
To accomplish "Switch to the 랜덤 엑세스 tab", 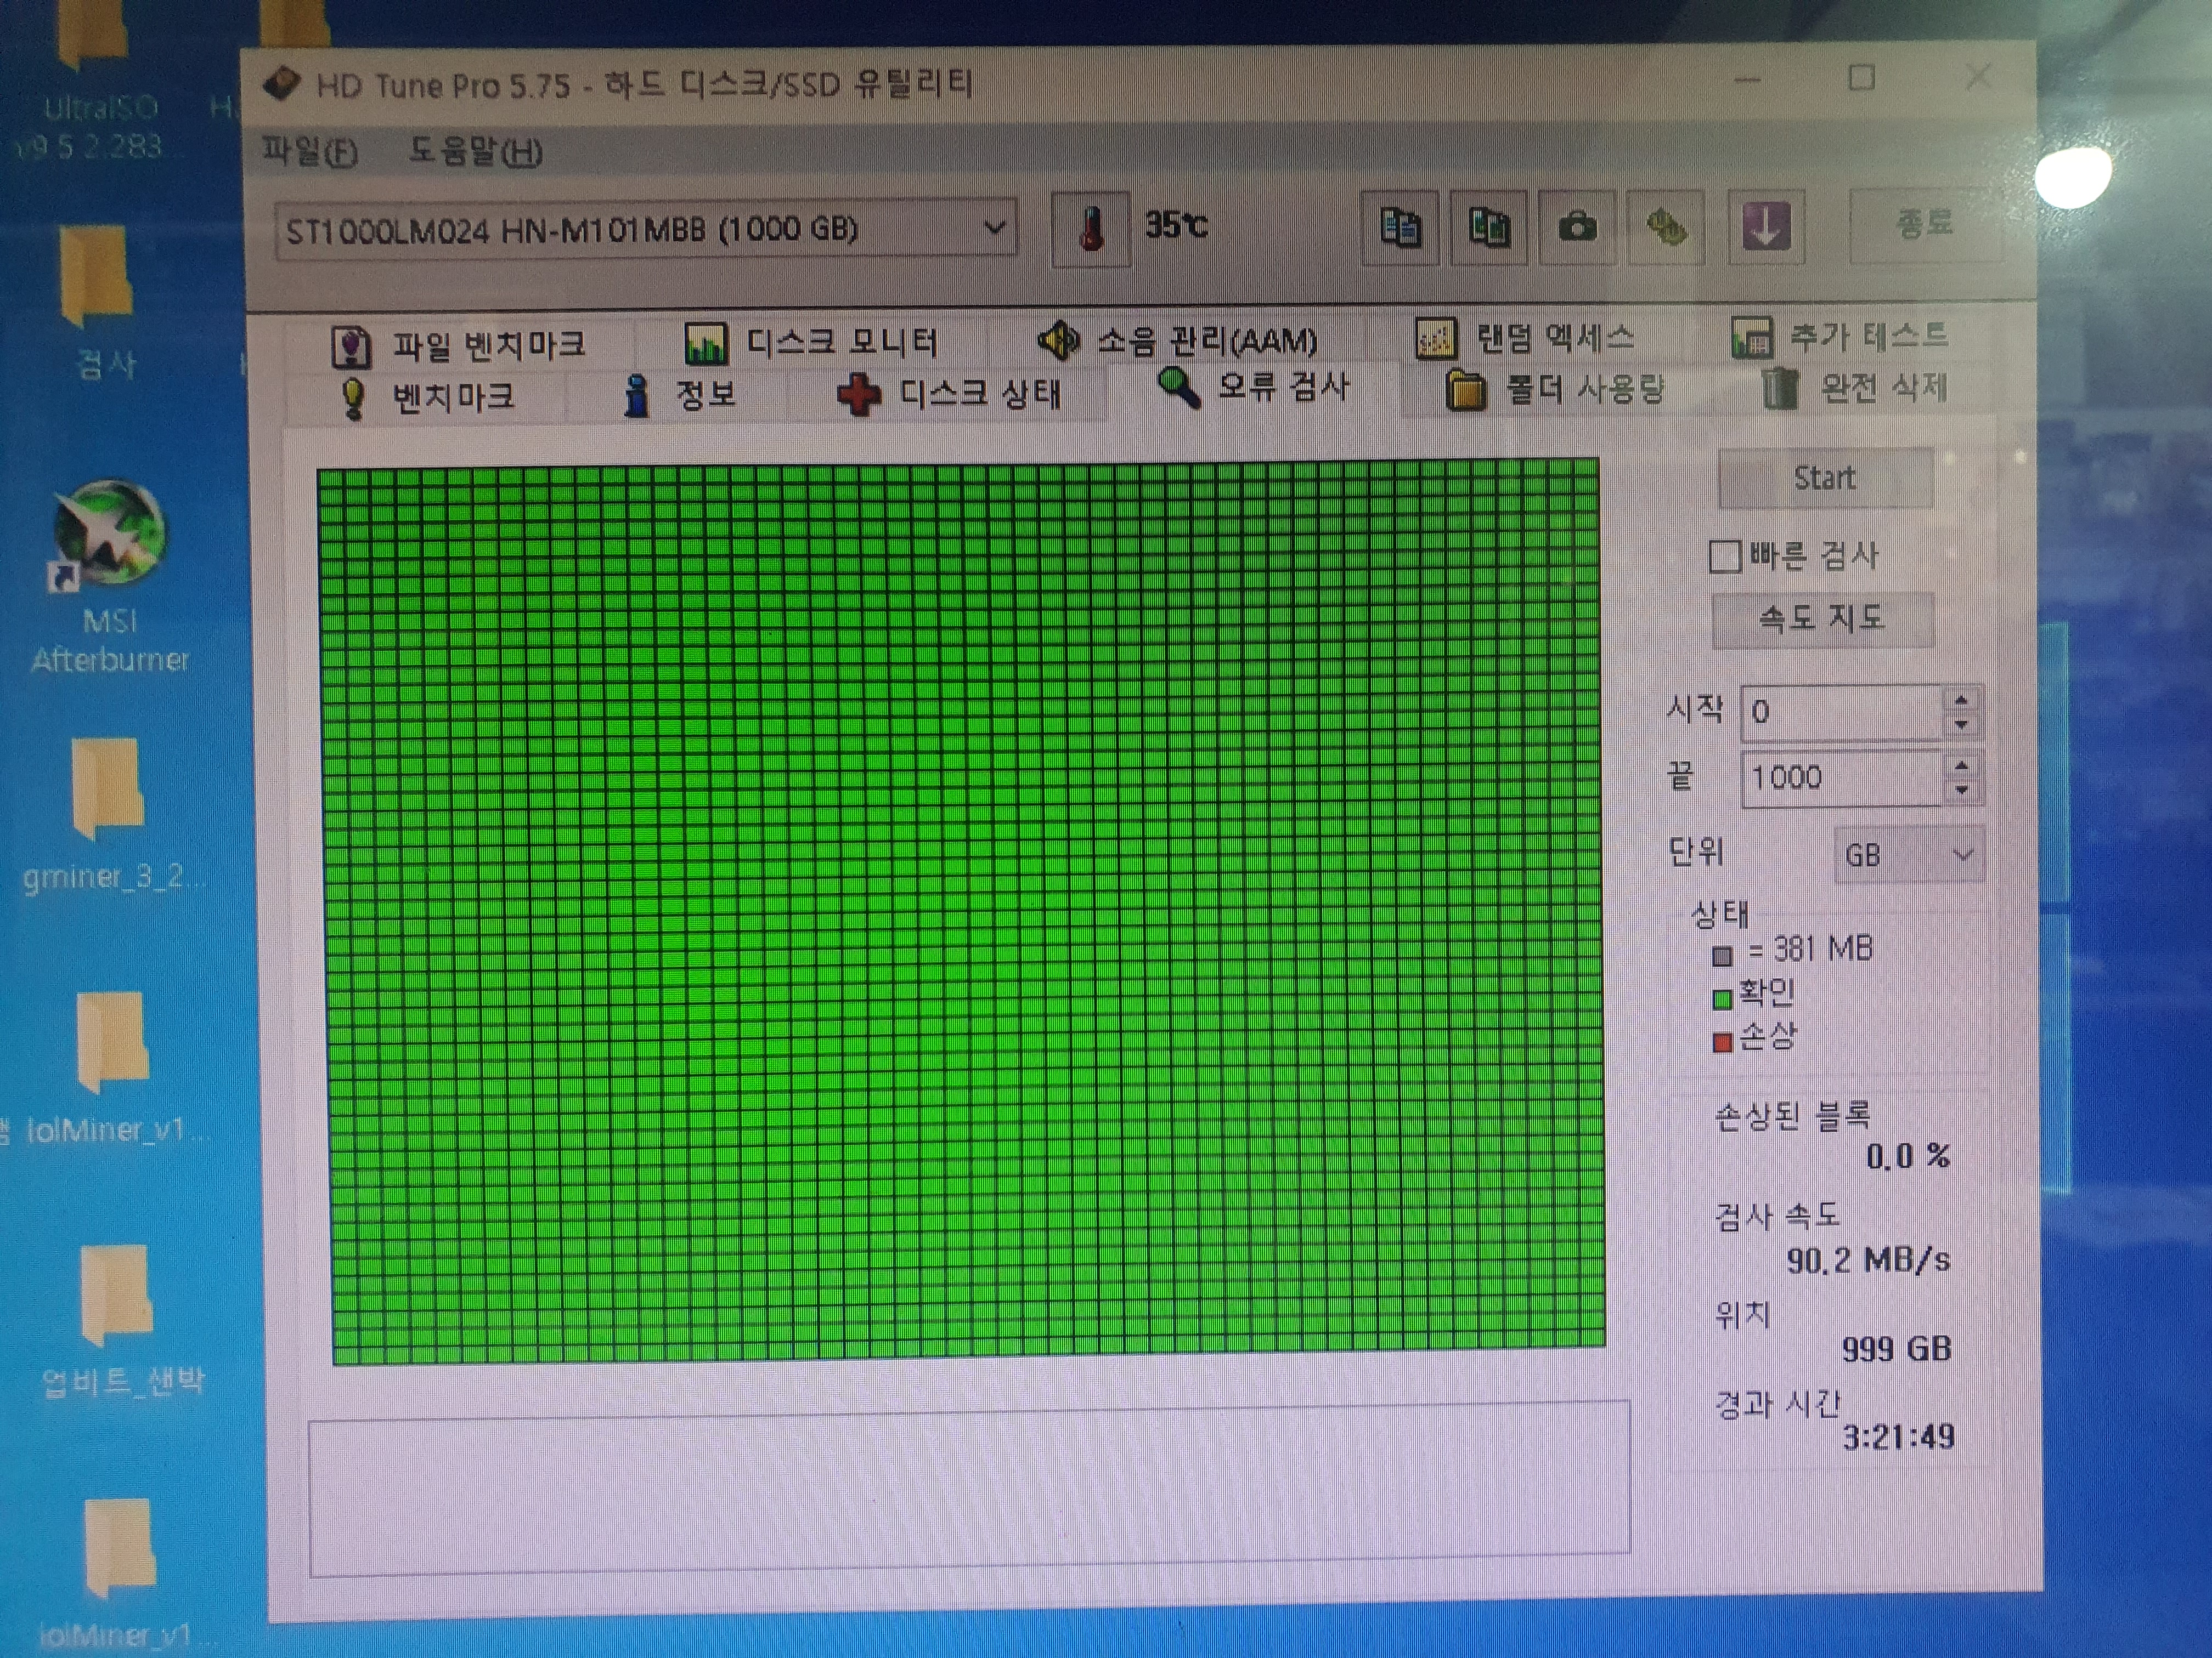I will (1526, 338).
